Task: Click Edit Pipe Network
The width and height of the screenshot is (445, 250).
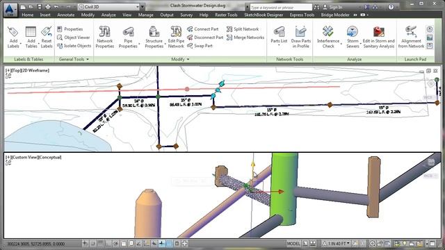Action: [x=176, y=37]
